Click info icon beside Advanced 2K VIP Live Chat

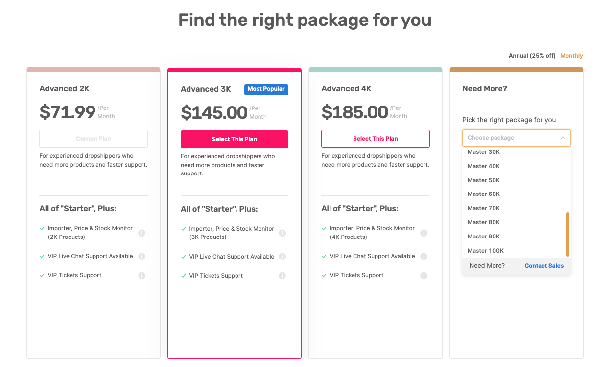point(142,257)
